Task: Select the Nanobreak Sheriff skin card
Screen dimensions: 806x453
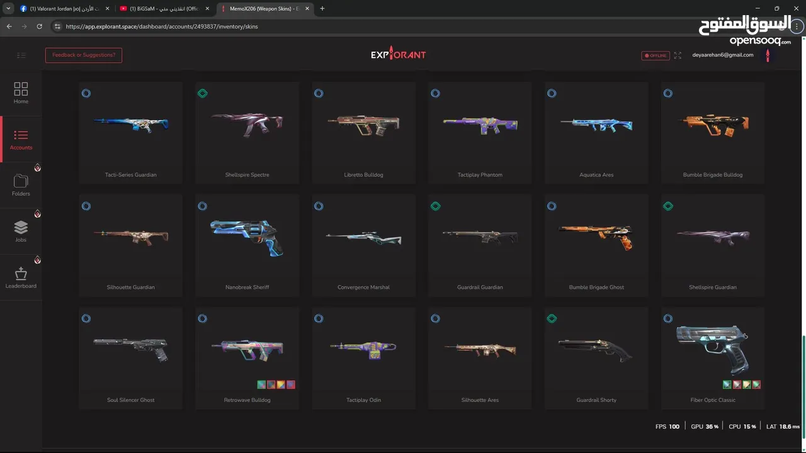Action: [247, 245]
